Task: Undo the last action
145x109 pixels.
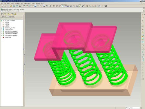Action: click(23, 6)
